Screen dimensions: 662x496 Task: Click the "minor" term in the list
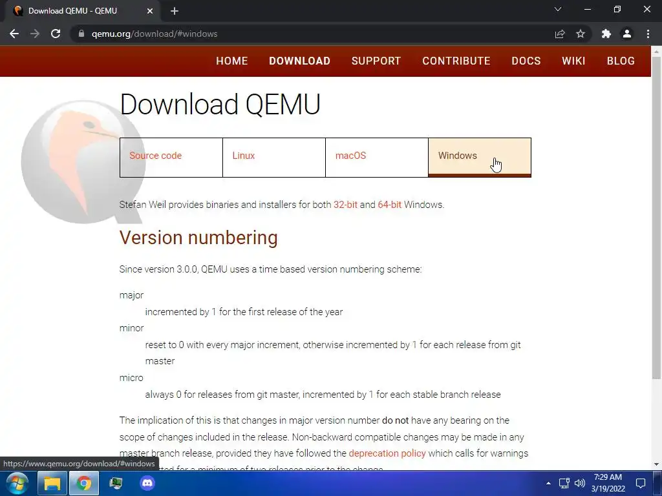tap(131, 328)
